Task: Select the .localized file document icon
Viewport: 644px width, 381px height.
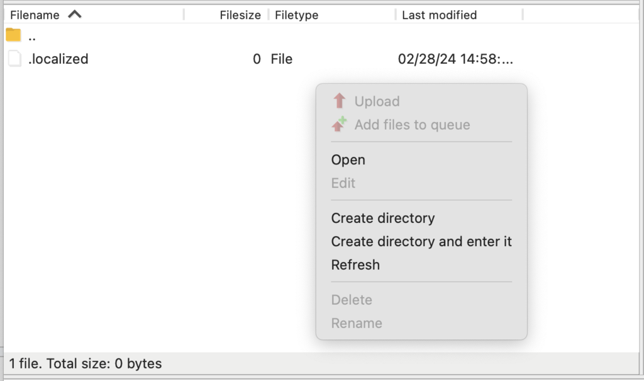Action: [14, 59]
